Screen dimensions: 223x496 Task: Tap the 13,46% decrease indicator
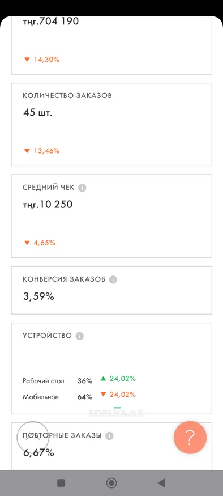(x=42, y=151)
